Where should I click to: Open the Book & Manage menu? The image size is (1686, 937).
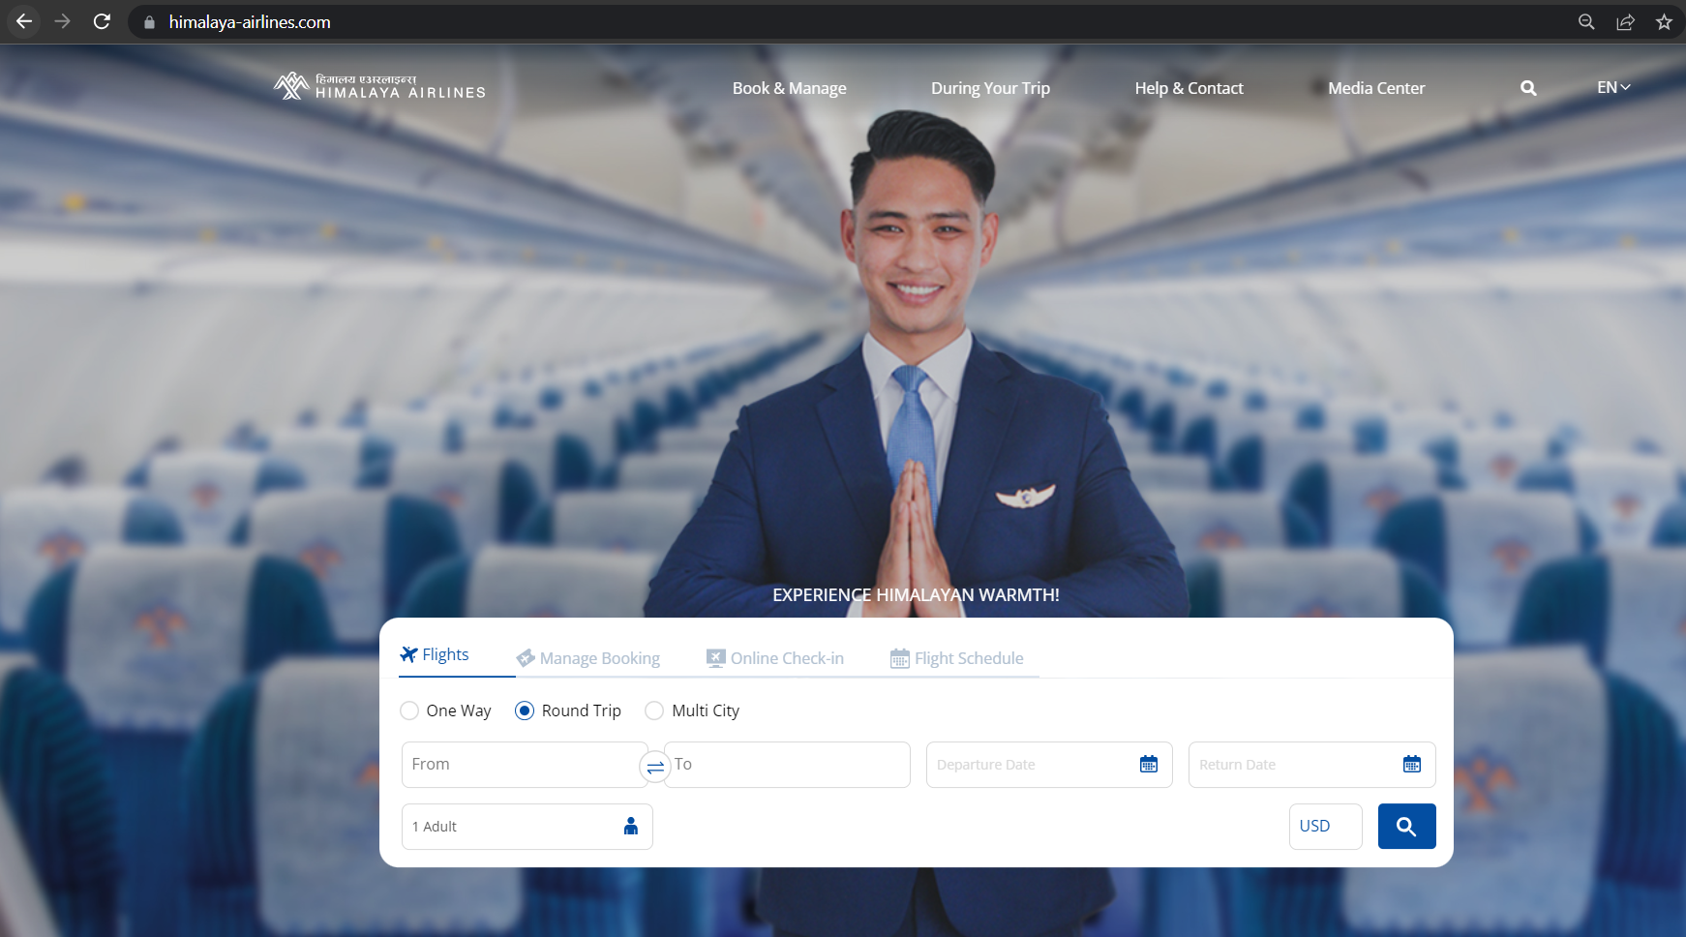click(x=789, y=88)
